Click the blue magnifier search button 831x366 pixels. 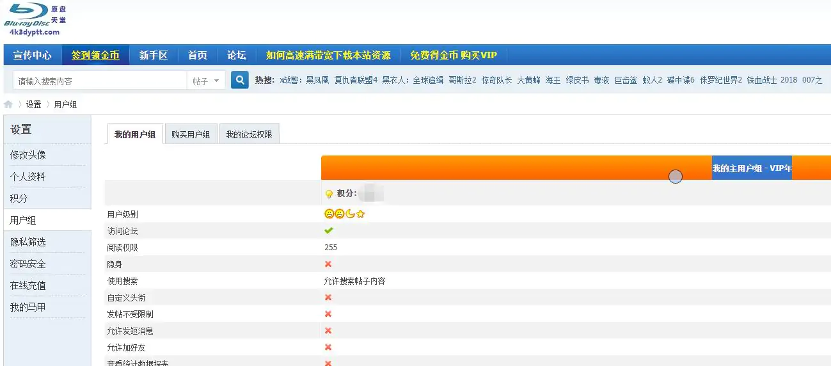(x=240, y=80)
